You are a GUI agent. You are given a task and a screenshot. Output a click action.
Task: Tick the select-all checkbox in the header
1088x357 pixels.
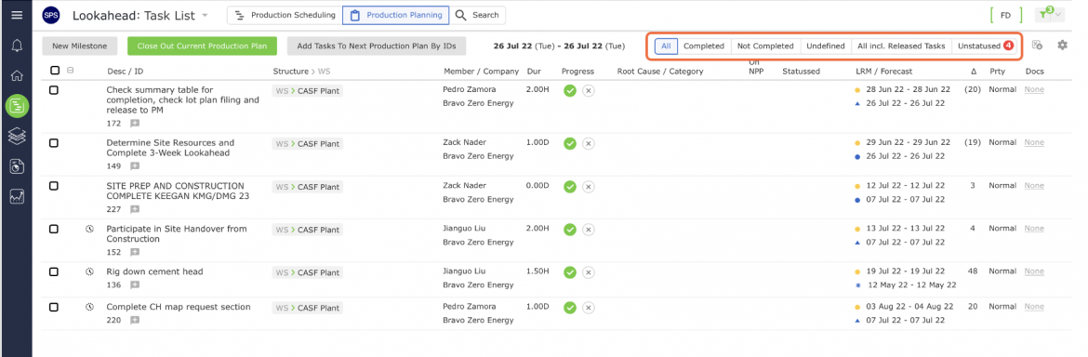pos(56,70)
